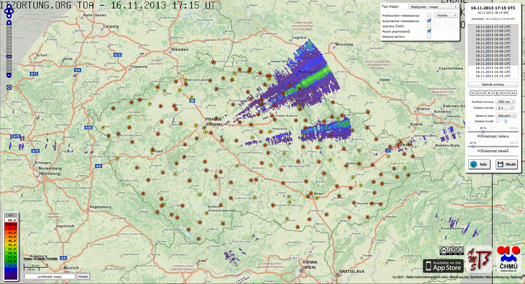Select 16.11.2013 14:30 UTC frame in list

(493, 72)
